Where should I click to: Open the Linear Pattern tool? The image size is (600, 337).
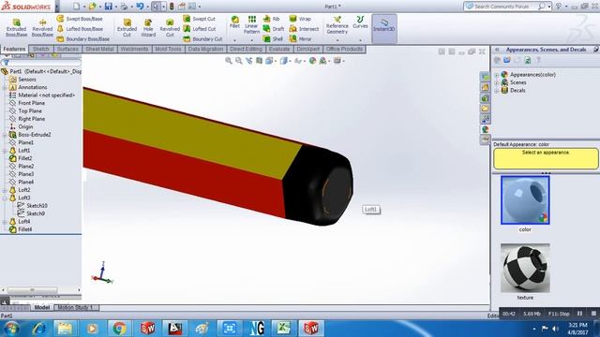(x=251, y=25)
